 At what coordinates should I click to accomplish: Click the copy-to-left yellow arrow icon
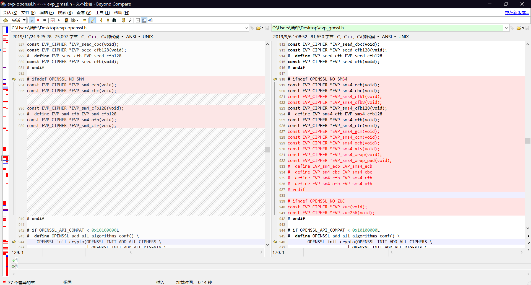[x=84, y=20]
